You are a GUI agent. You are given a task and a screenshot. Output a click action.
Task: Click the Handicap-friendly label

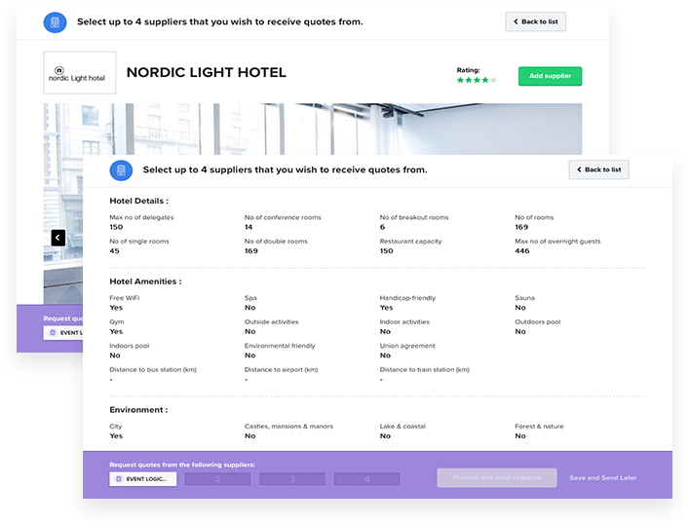tap(407, 298)
